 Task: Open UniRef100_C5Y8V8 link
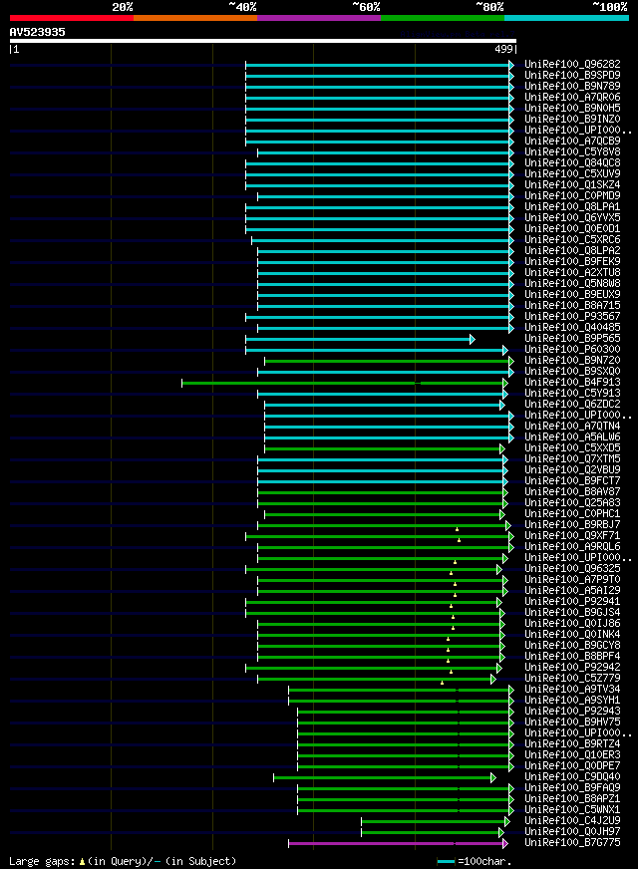[572, 151]
